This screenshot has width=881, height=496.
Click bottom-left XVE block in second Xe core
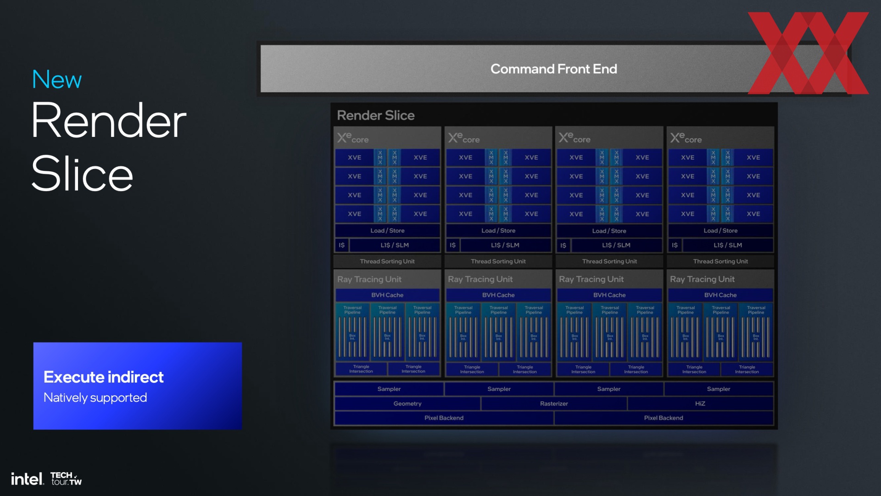point(466,214)
